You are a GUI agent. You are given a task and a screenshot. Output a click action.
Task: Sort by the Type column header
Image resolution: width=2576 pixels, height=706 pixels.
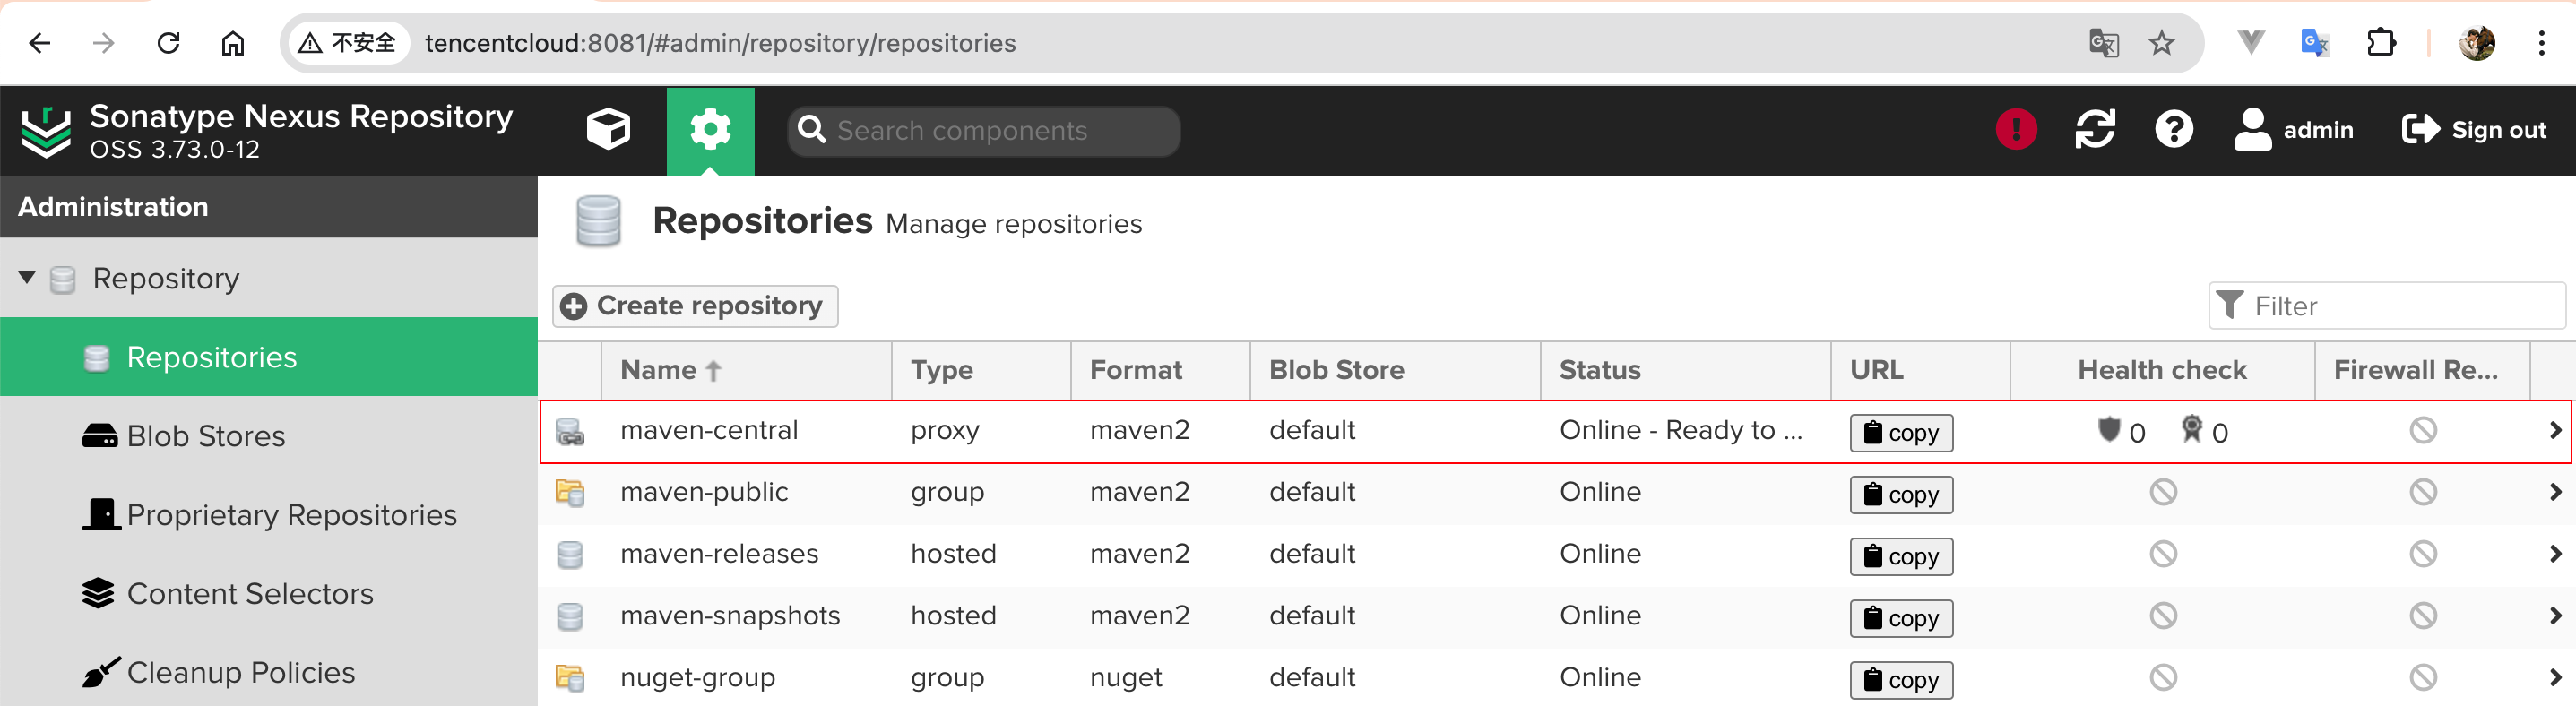[x=981, y=370]
